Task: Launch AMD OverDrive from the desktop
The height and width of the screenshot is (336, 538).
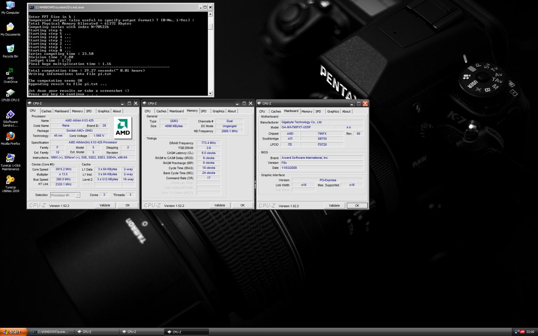Action: pyautogui.click(x=10, y=75)
